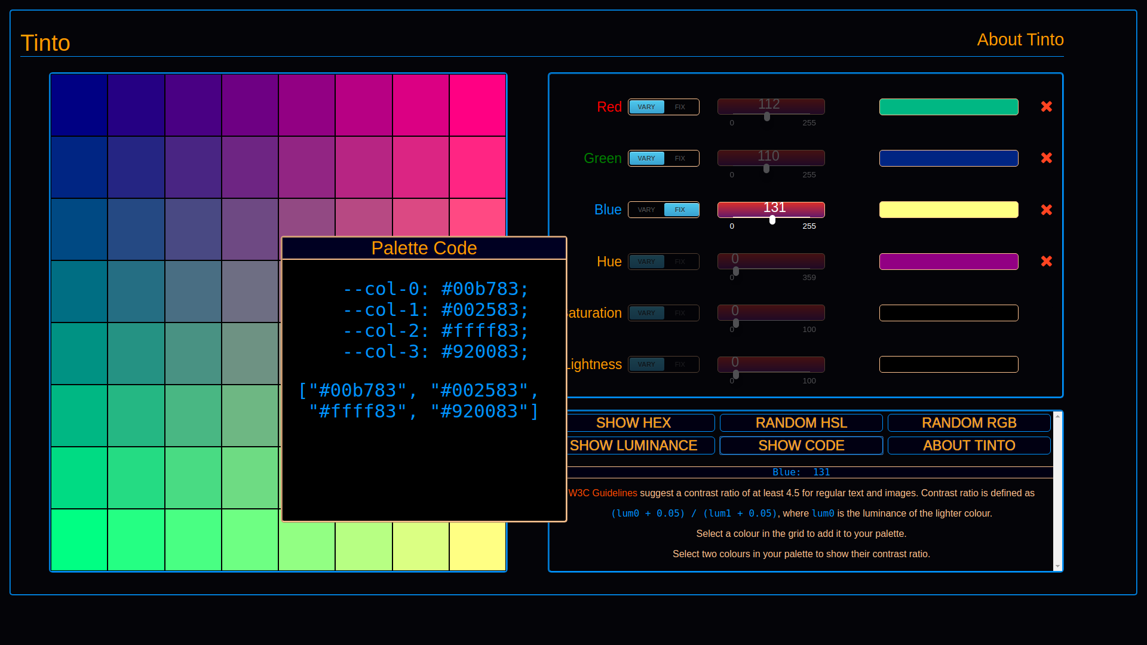Viewport: 1147px width, 645px height.
Task: Remove the green palette colour with its X
Action: [x=1046, y=106]
